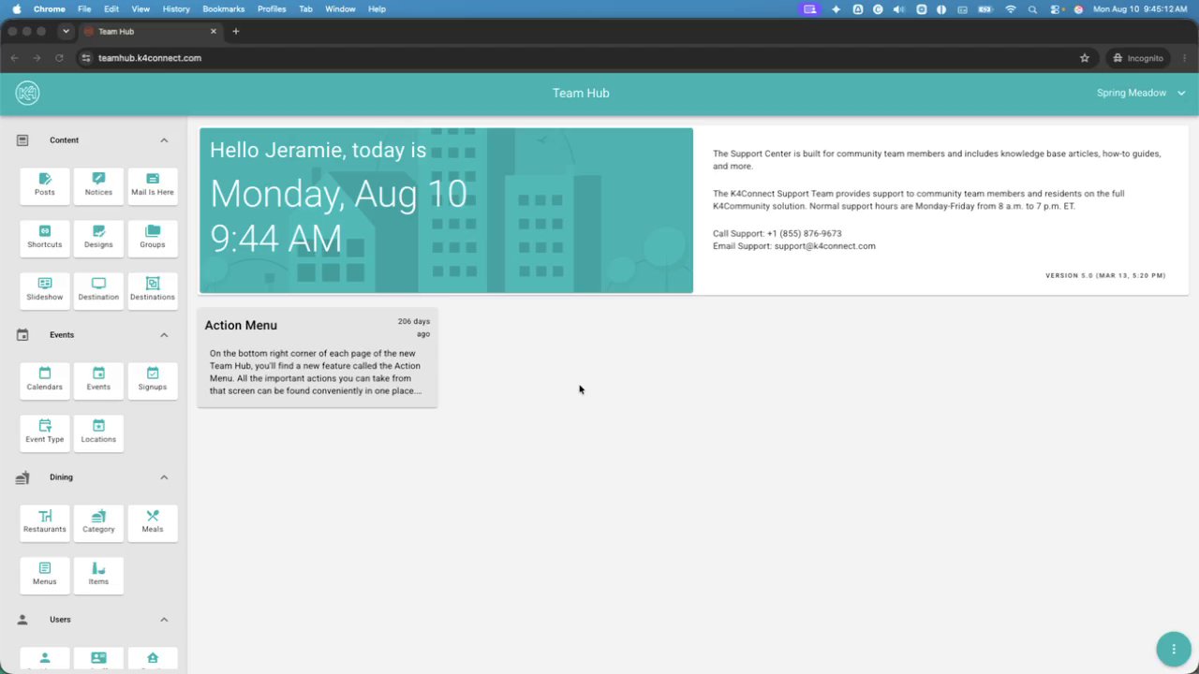Screen dimensions: 1199x674
Task: Collapse the Content section
Action: tap(164, 140)
